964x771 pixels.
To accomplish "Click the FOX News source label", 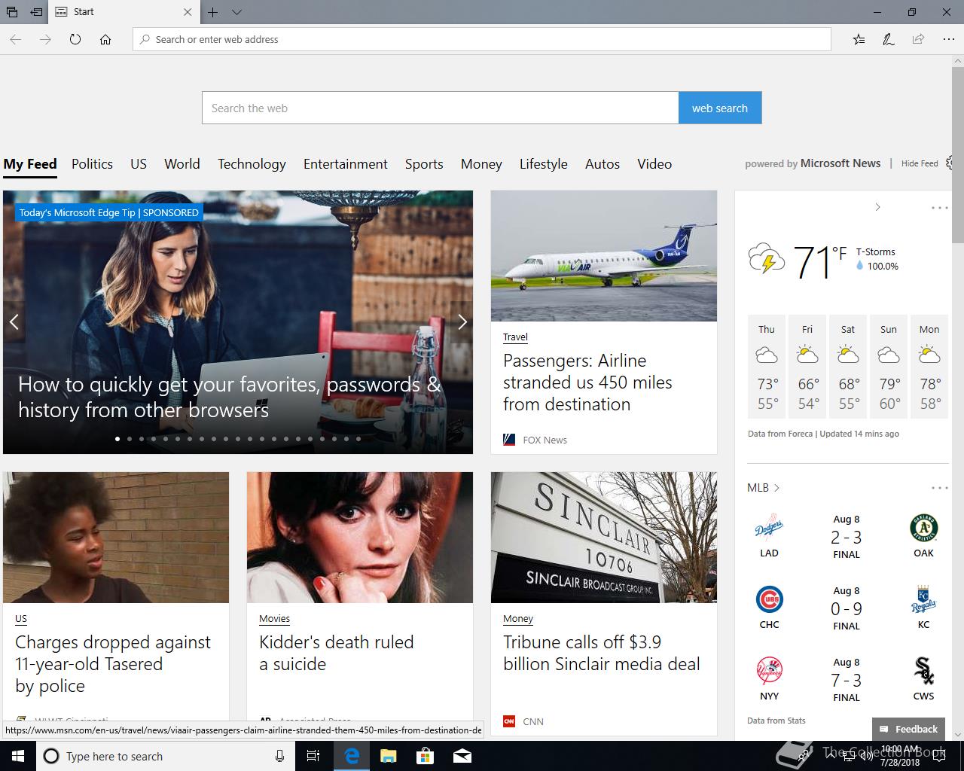I will [x=545, y=440].
